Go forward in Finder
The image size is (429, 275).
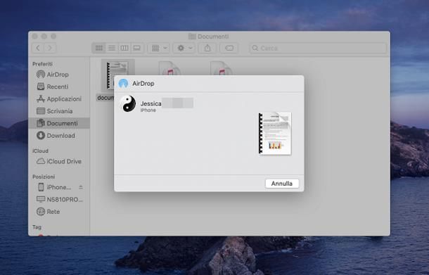point(50,48)
